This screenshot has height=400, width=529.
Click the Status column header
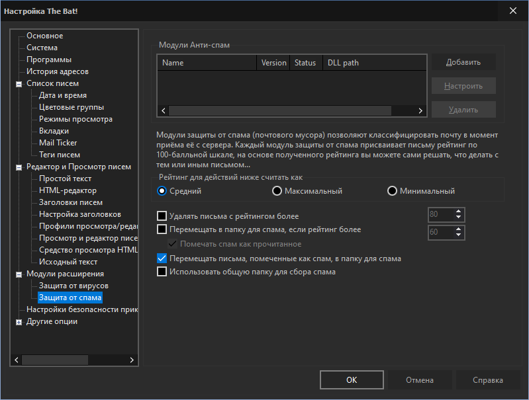[306, 63]
